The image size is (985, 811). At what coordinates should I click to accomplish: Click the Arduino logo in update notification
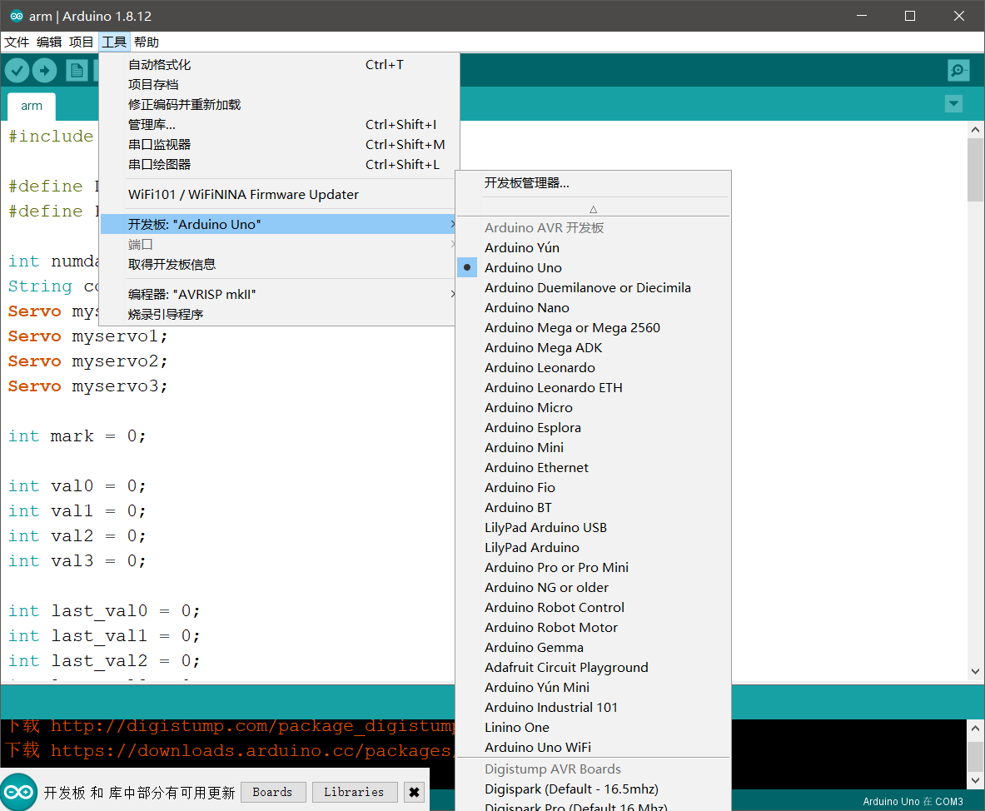(19, 792)
